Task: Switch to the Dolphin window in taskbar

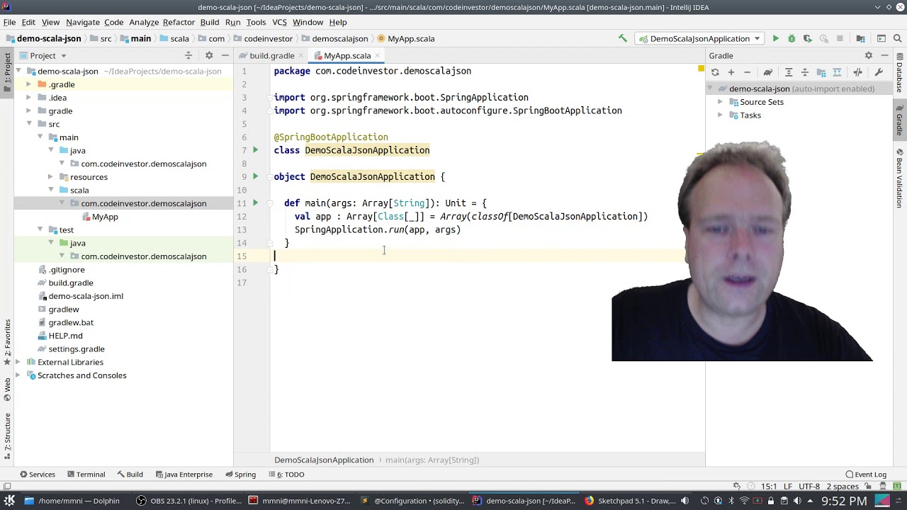Action: [73, 501]
